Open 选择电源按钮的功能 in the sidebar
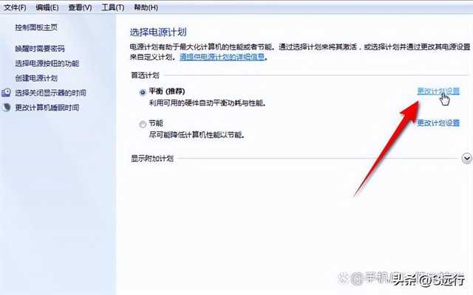The width and height of the screenshot is (473, 295). coord(47,63)
